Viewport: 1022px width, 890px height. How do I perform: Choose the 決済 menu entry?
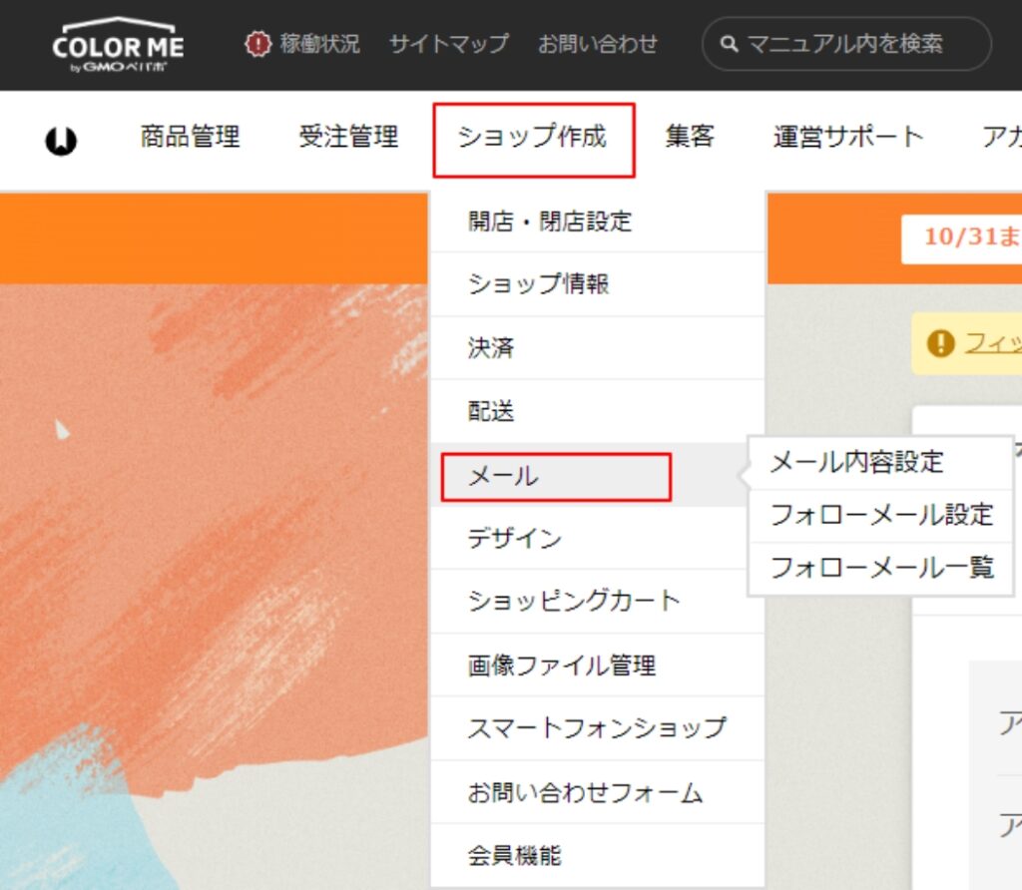point(491,348)
